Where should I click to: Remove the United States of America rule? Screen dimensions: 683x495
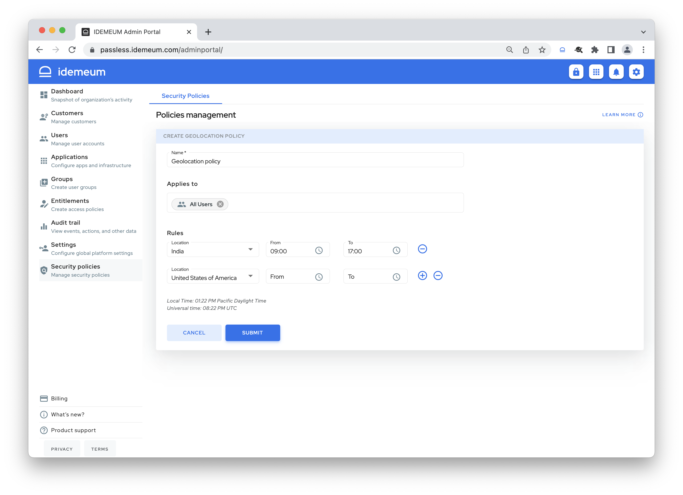click(438, 276)
